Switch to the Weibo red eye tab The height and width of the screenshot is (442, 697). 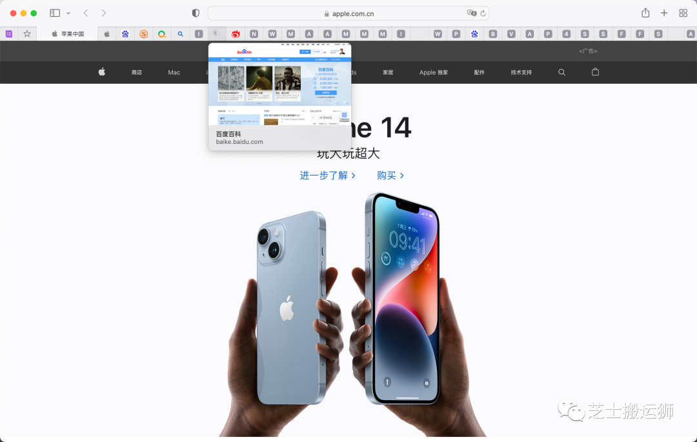(x=236, y=34)
